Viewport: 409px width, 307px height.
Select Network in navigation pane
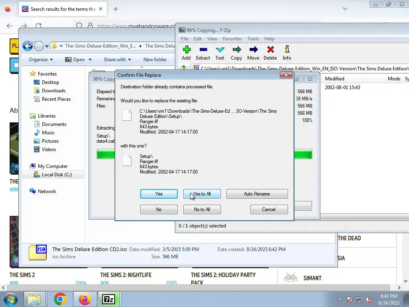coord(47,191)
